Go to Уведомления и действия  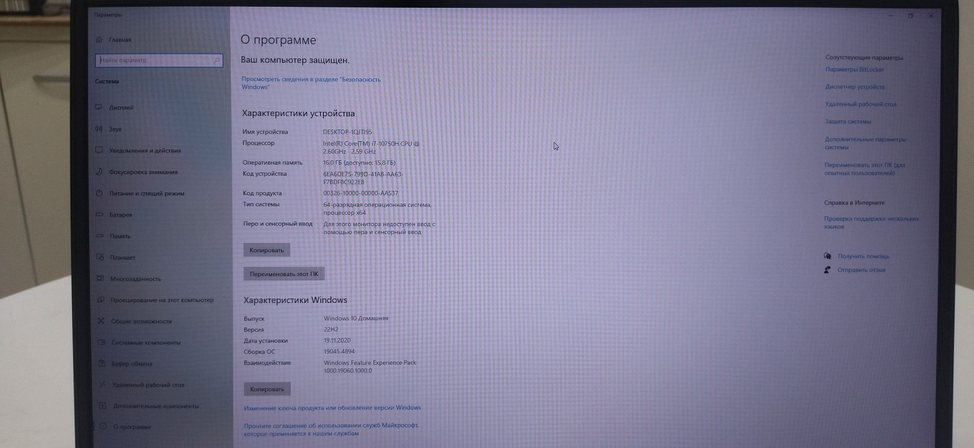[x=145, y=150]
